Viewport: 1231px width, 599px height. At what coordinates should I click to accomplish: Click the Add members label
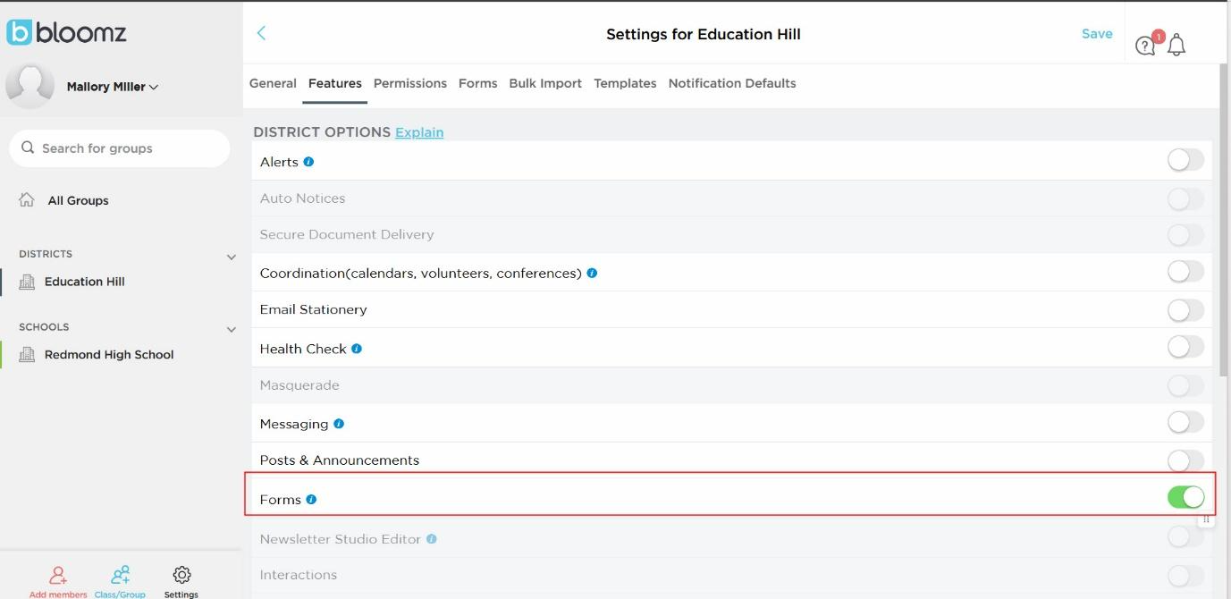coord(58,595)
